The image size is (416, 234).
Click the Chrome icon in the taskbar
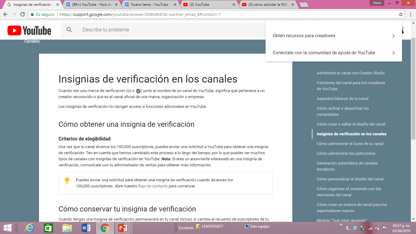[x=105, y=228]
